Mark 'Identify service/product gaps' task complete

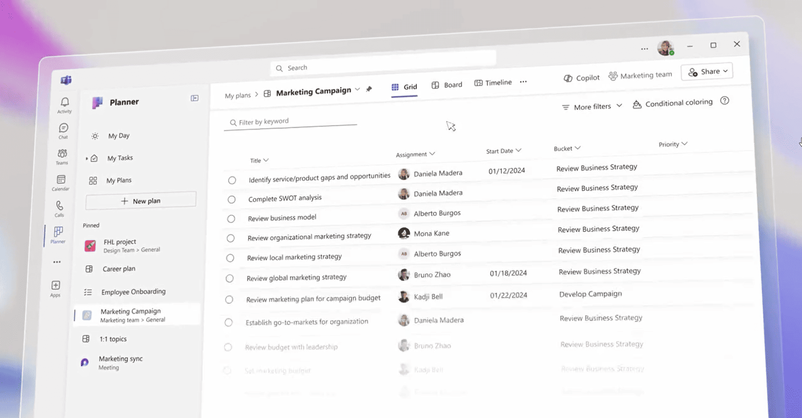coord(232,180)
